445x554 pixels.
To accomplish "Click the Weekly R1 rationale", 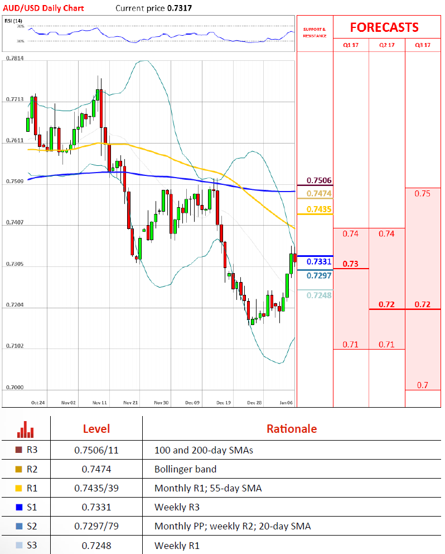I will point(177,546).
